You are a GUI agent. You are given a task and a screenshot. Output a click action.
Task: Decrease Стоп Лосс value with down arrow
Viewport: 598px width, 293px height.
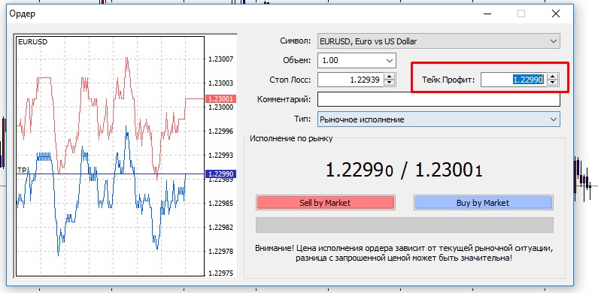click(390, 83)
